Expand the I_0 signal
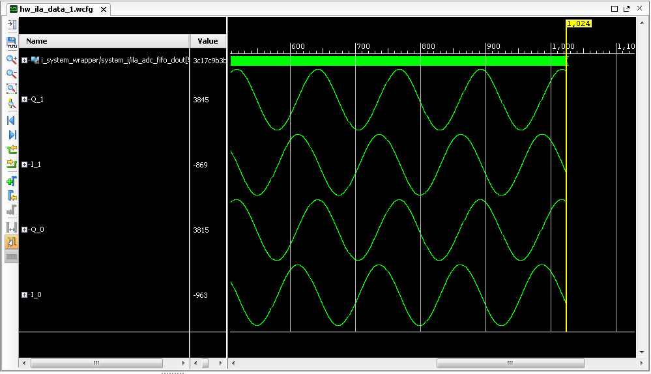This screenshot has height=374, width=651. tap(25, 295)
